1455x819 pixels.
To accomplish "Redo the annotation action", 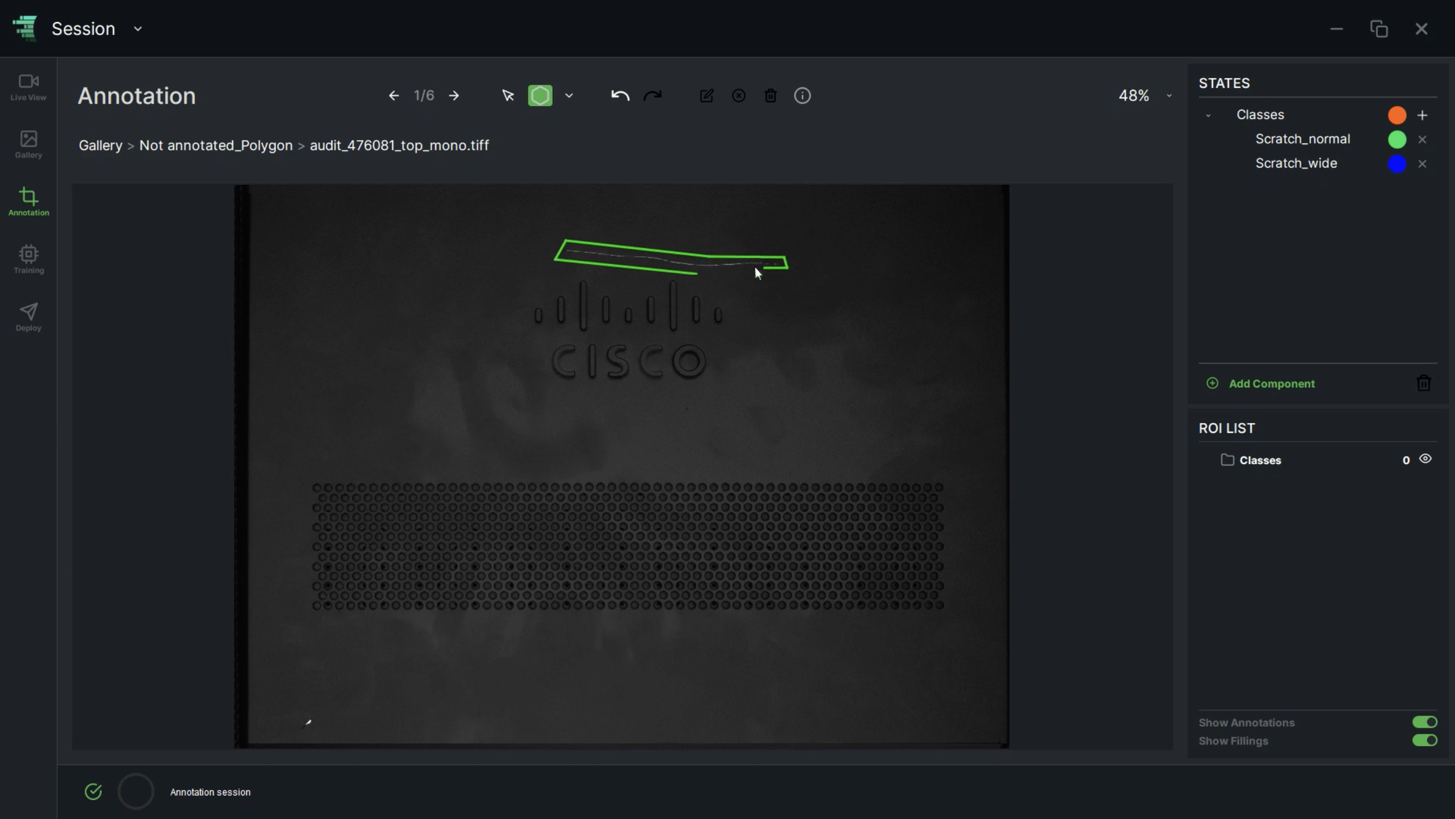I will pyautogui.click(x=652, y=96).
